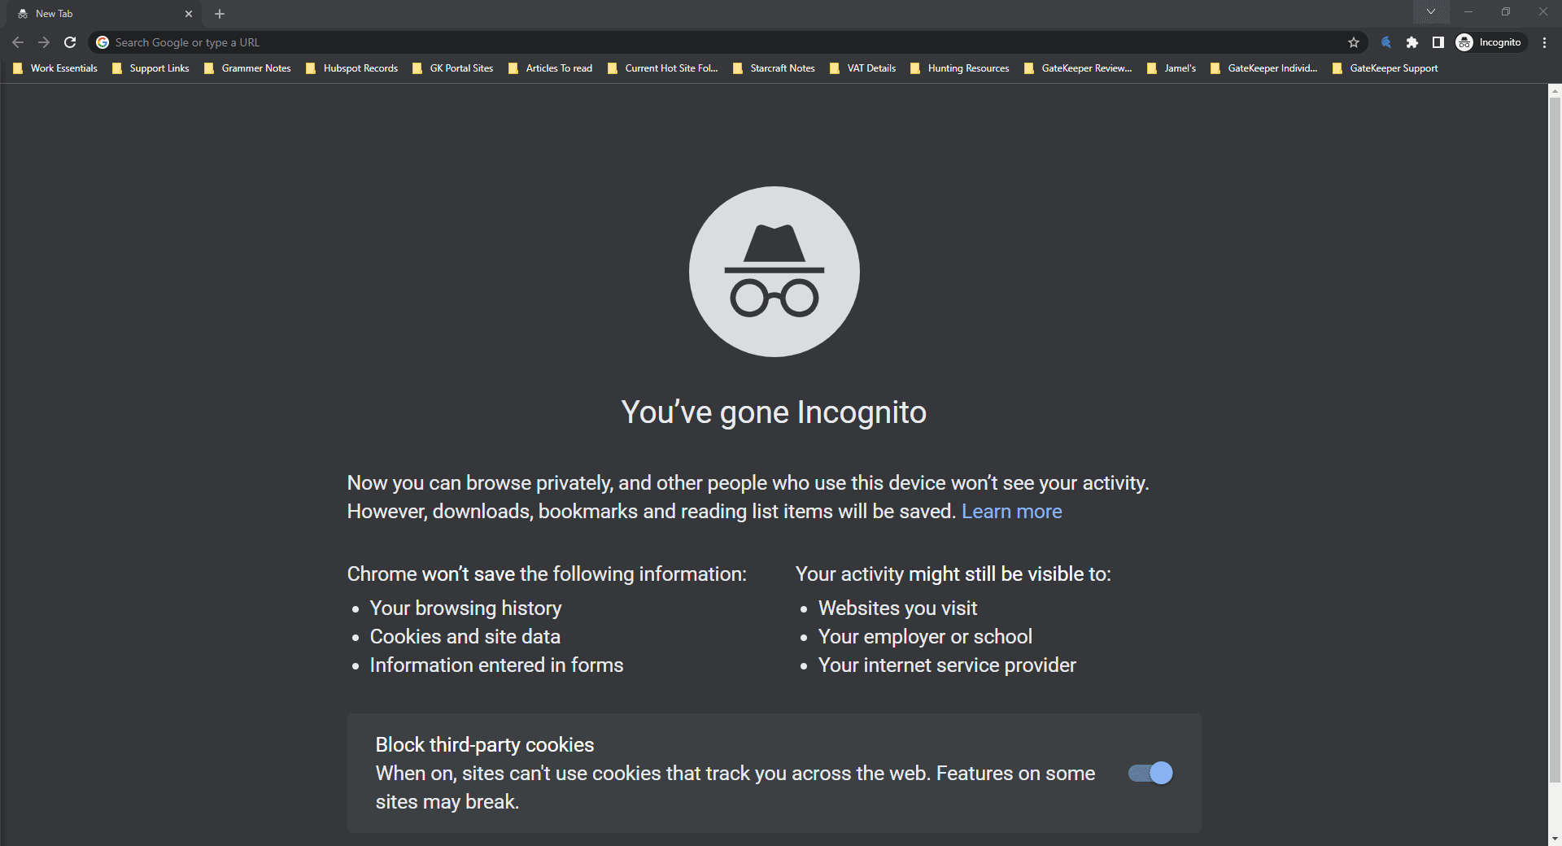Close the New Tab tab
Screen dimensions: 1562x846
189,14
